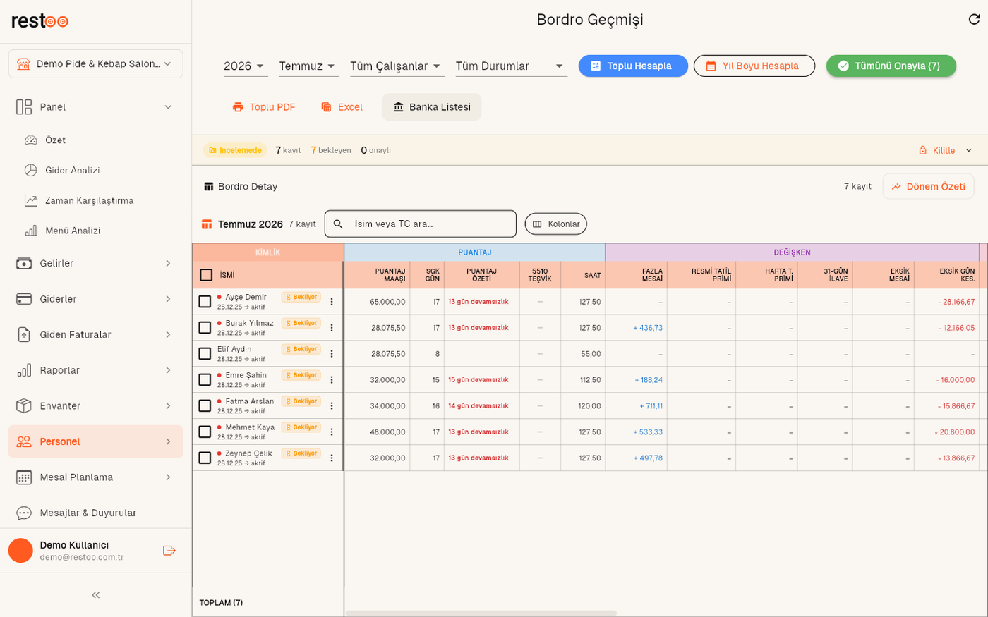This screenshot has height=617, width=988.
Task: Open the Temmuz month dropdown
Action: 308,66
